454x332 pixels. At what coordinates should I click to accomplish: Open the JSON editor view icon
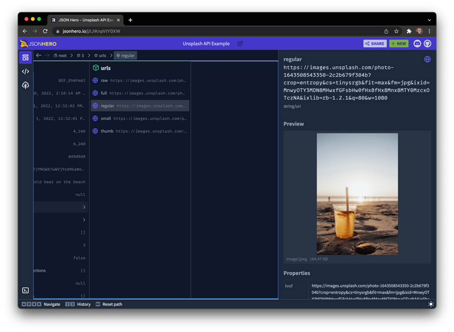coord(26,71)
